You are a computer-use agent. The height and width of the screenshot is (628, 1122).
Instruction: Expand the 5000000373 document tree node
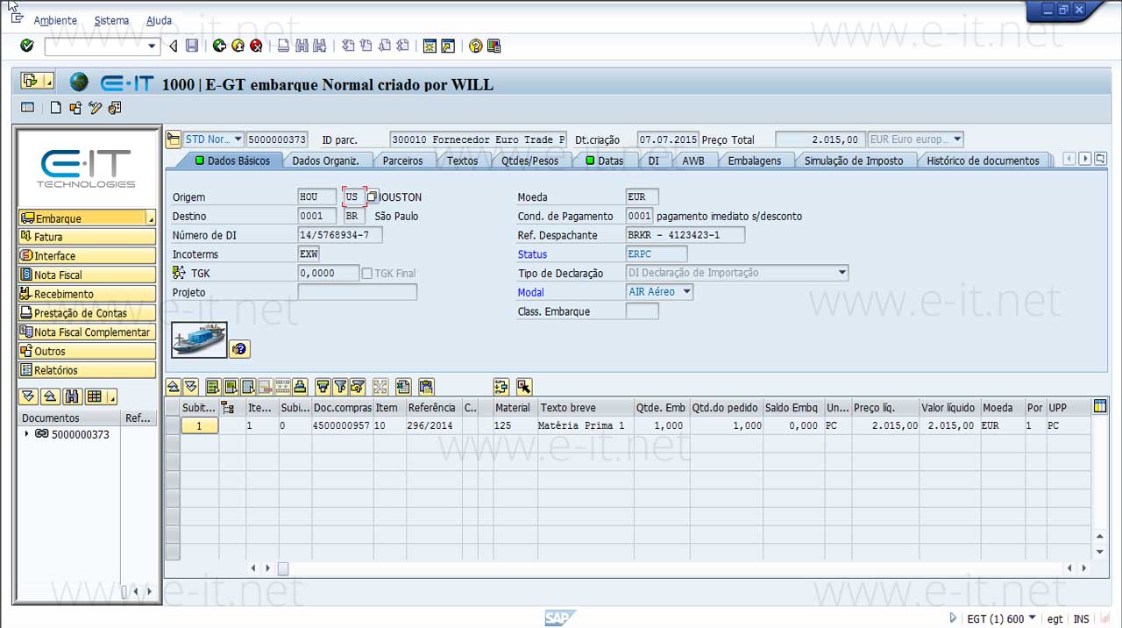pyautogui.click(x=26, y=434)
